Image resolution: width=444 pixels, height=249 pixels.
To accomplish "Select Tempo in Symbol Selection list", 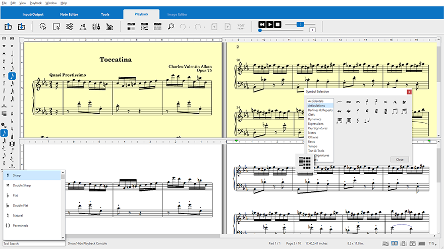I will click(312, 146).
